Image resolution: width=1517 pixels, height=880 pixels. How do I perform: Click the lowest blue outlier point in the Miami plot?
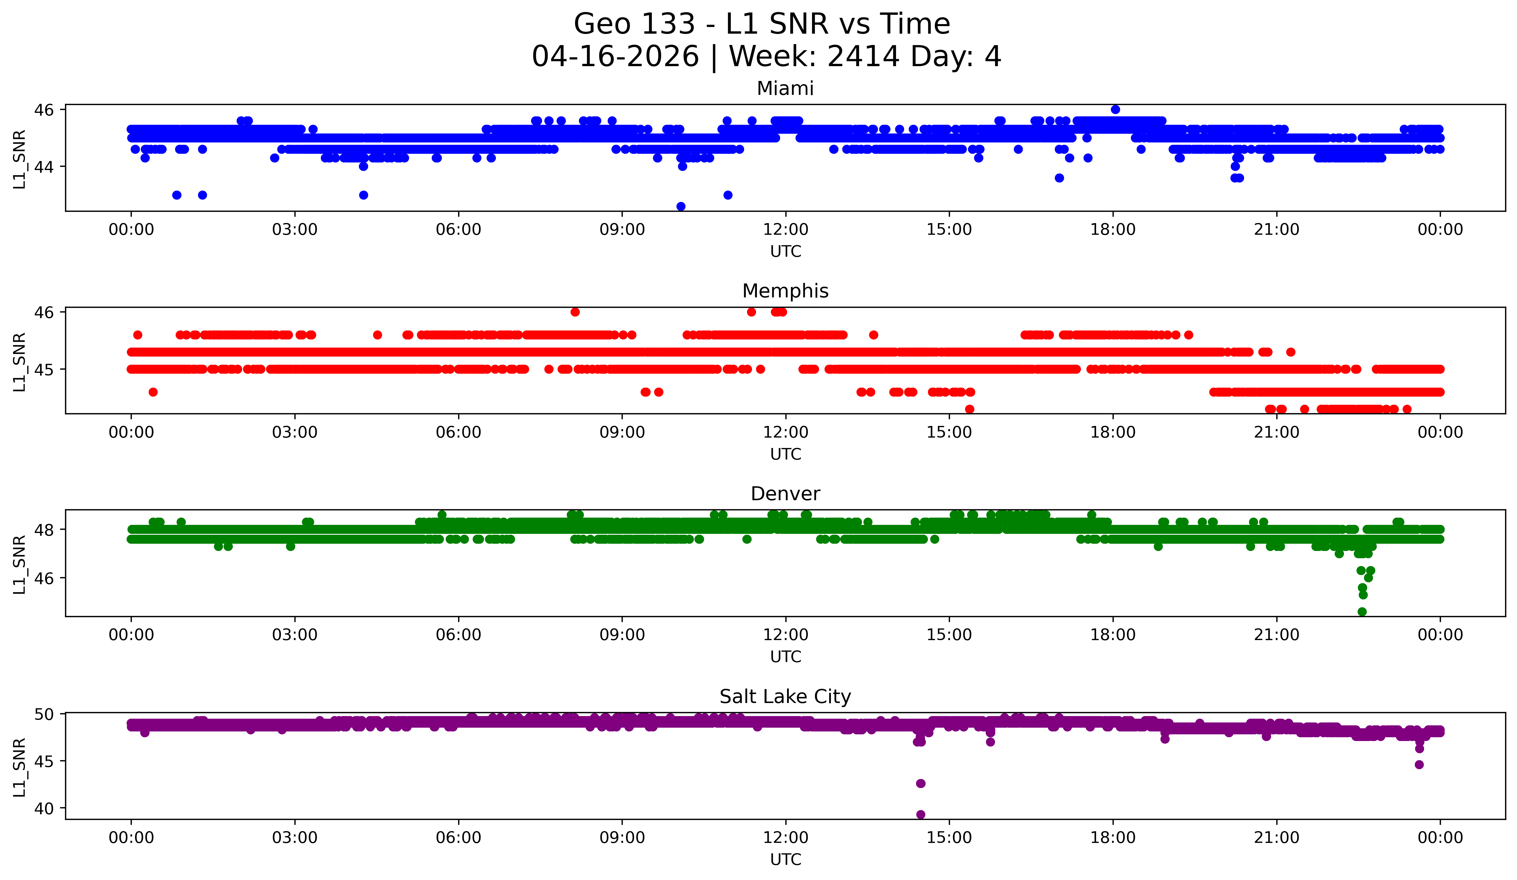pyautogui.click(x=681, y=206)
